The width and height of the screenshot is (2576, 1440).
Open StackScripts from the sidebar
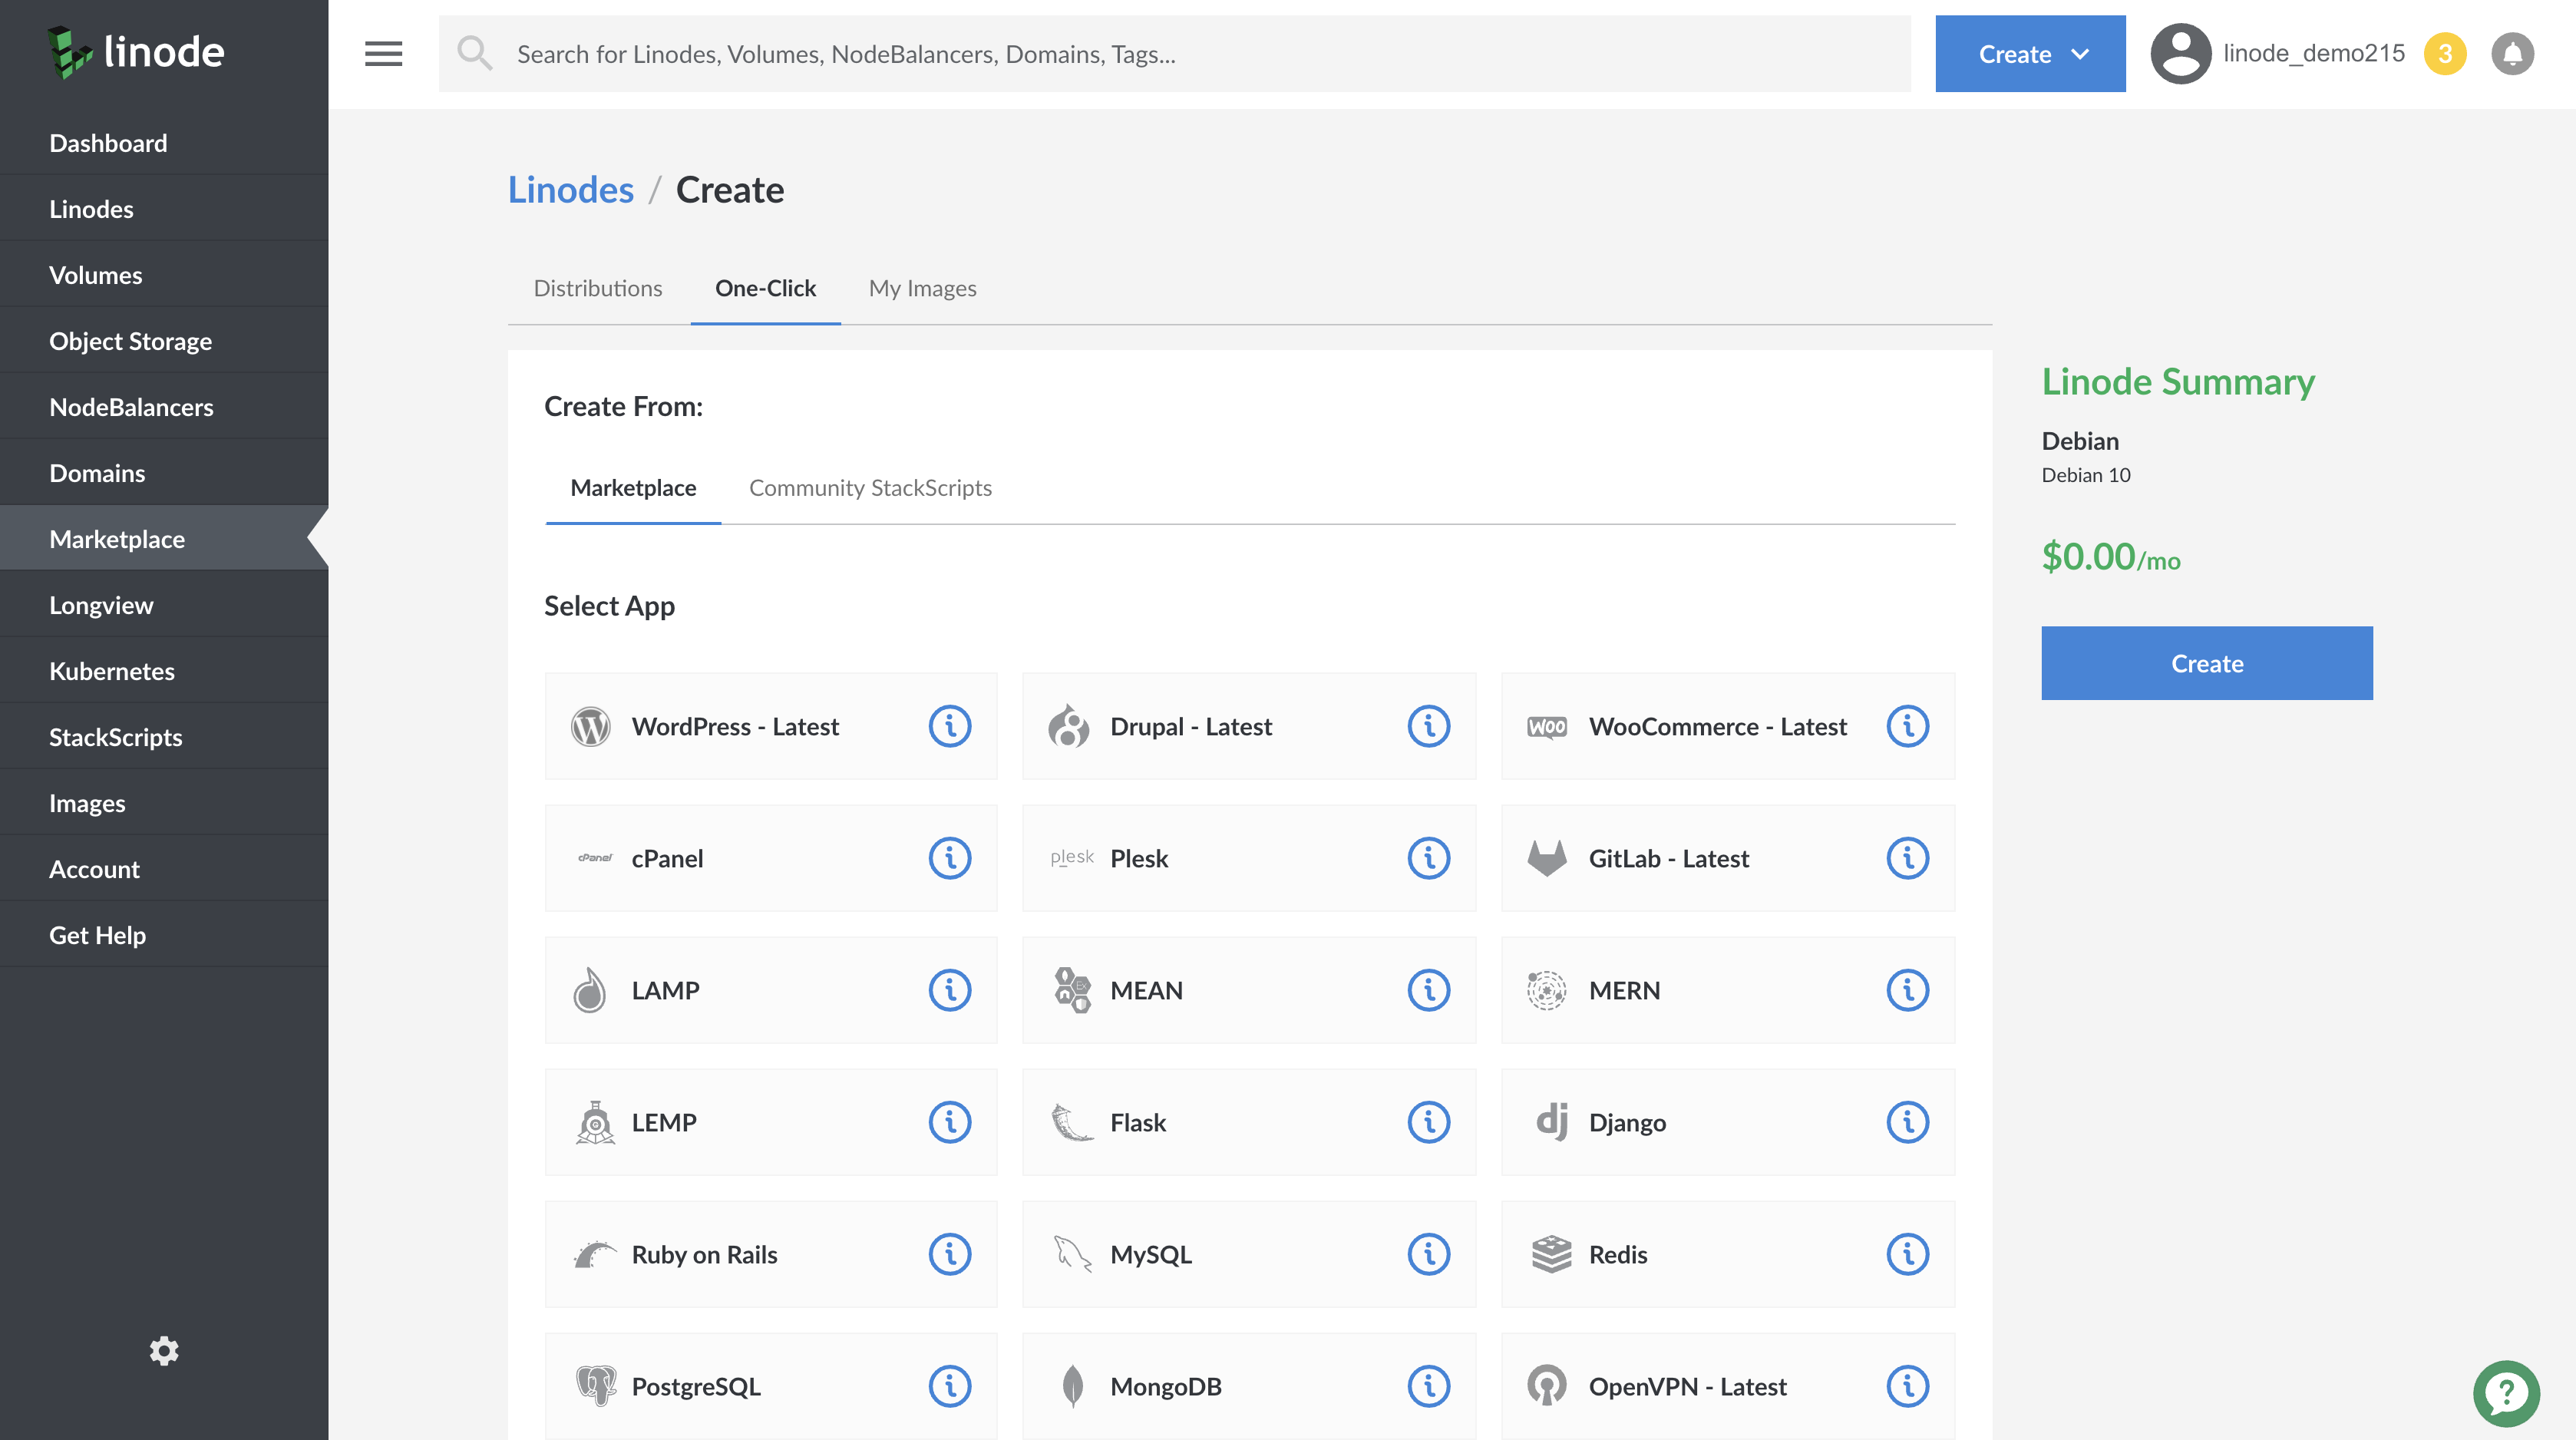115,737
